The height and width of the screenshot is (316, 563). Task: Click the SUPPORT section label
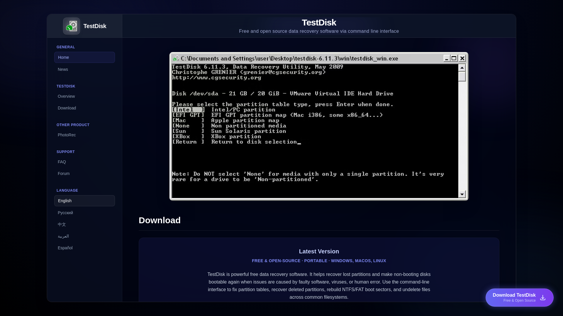coord(66,152)
